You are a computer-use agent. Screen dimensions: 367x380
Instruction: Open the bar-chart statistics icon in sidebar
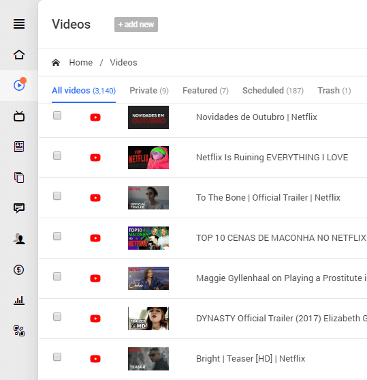pyautogui.click(x=19, y=300)
